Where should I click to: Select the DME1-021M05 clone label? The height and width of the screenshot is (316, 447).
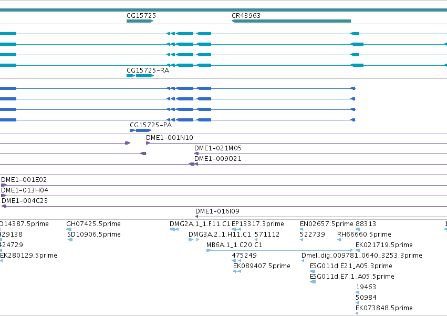(218, 148)
